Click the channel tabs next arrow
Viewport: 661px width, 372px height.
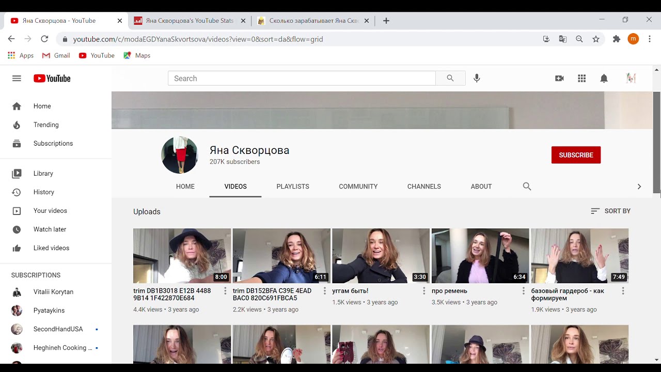(x=639, y=187)
